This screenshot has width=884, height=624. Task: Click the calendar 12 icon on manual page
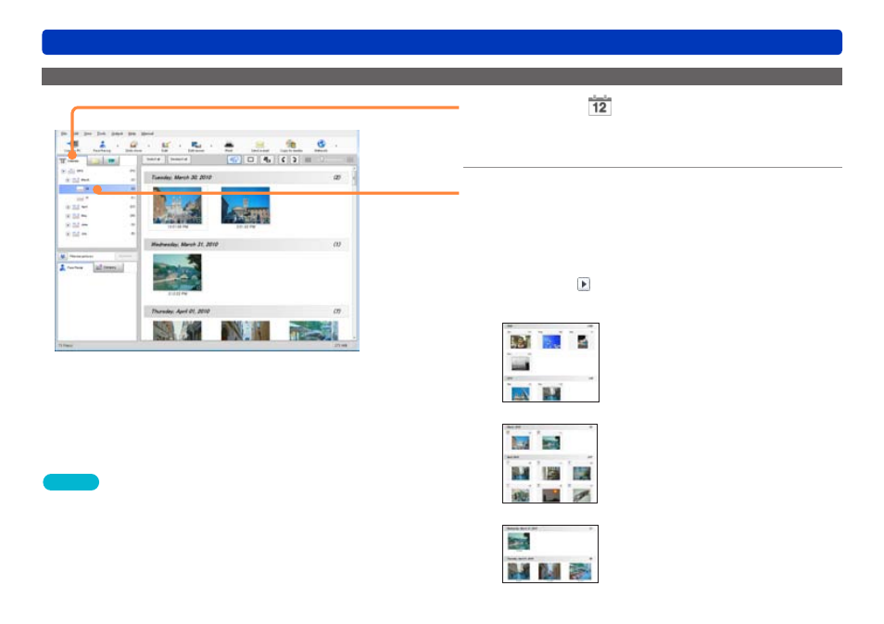pyautogui.click(x=600, y=106)
